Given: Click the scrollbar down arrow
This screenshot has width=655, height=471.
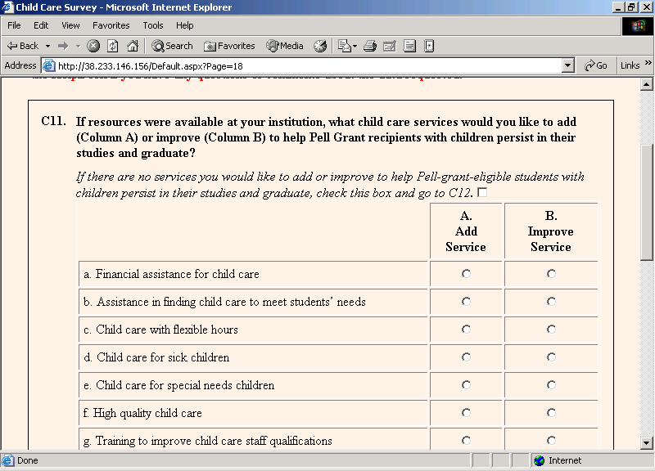Looking at the screenshot, I should click(x=647, y=443).
